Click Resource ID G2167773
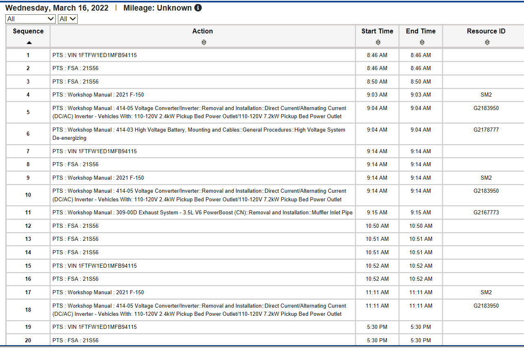 486,212
